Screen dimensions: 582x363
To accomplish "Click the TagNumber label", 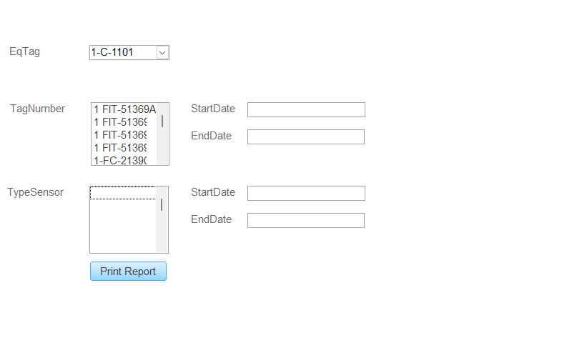I will point(37,109).
